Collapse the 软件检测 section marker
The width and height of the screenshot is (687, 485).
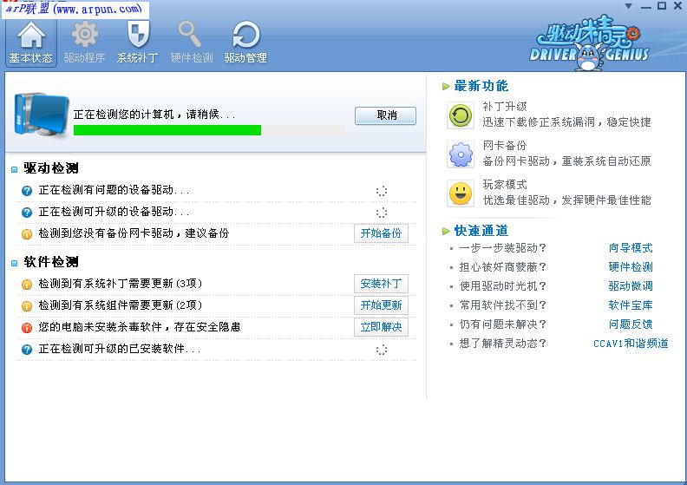click(x=15, y=263)
